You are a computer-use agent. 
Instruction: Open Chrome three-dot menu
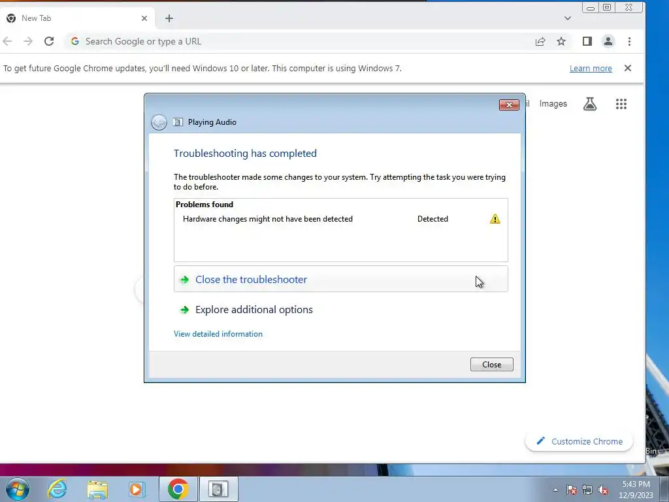click(629, 41)
